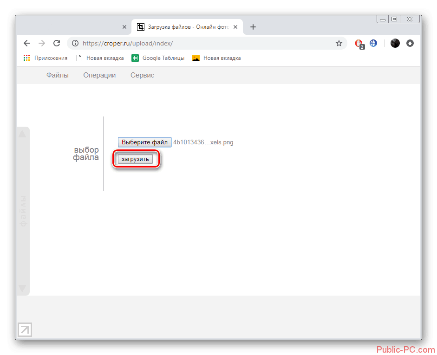437x355 pixels.
Task: Bookmark this page with the star icon
Action: [x=339, y=43]
